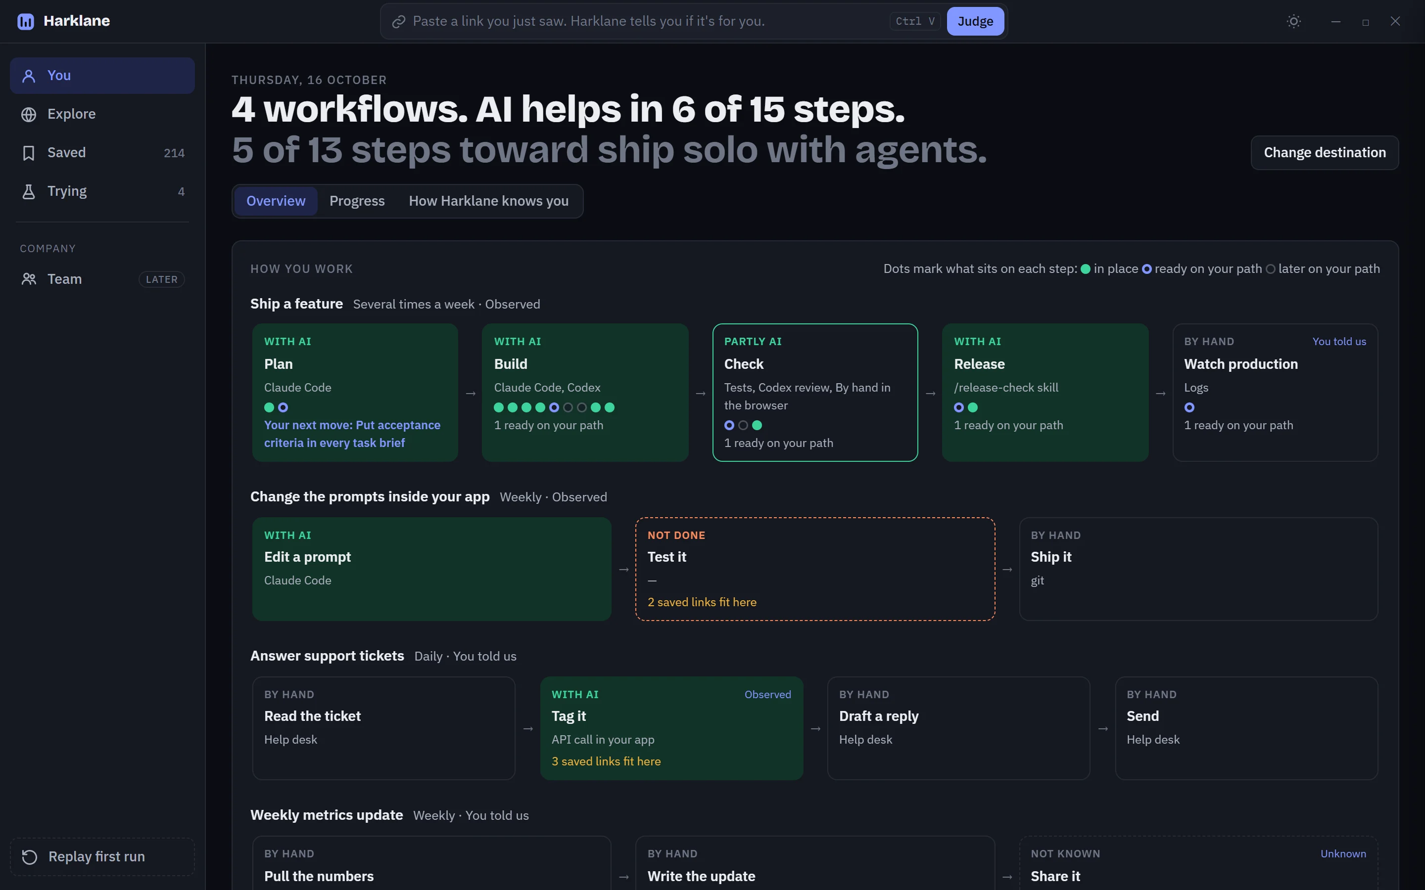Open the Edit a prompt card
This screenshot has height=890, width=1425.
click(x=431, y=569)
